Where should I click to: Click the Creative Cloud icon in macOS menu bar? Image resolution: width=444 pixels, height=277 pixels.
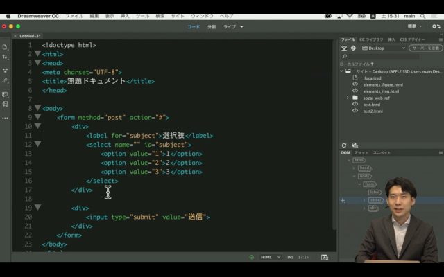tap(328, 16)
